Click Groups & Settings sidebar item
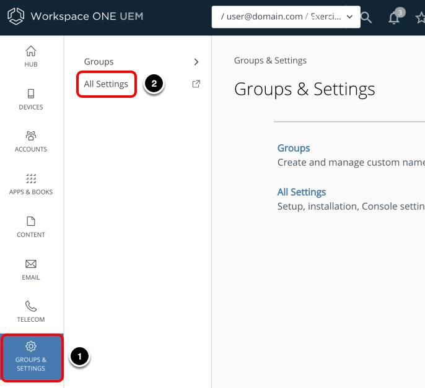Image resolution: width=425 pixels, height=388 pixels. coord(31,358)
